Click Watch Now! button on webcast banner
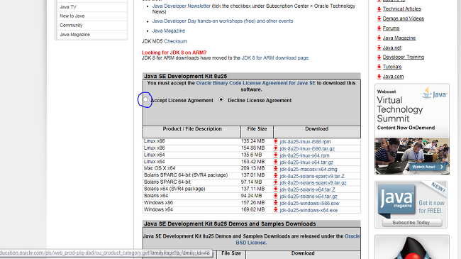 click(428, 167)
